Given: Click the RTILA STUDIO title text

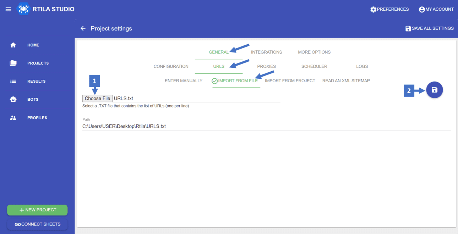Looking at the screenshot, I should [54, 9].
